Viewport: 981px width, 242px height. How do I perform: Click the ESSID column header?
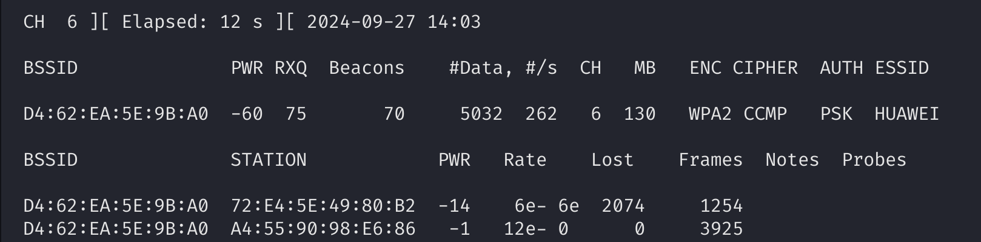pos(902,68)
